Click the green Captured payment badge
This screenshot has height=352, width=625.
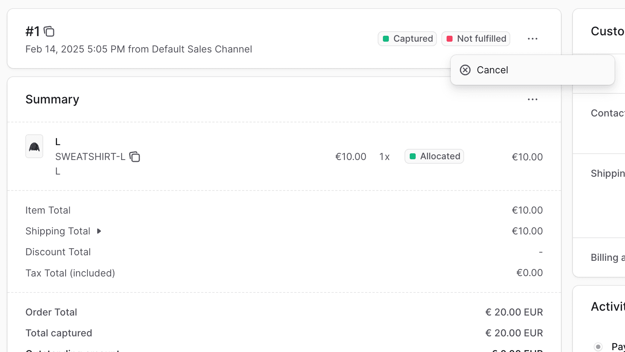click(x=407, y=39)
